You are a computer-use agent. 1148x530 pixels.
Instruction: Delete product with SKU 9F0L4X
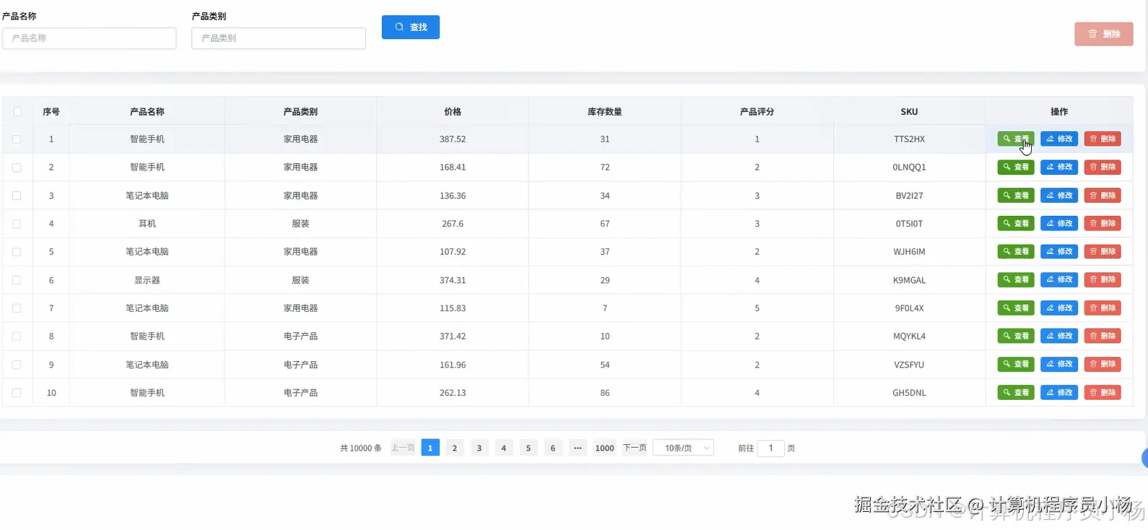pos(1103,308)
